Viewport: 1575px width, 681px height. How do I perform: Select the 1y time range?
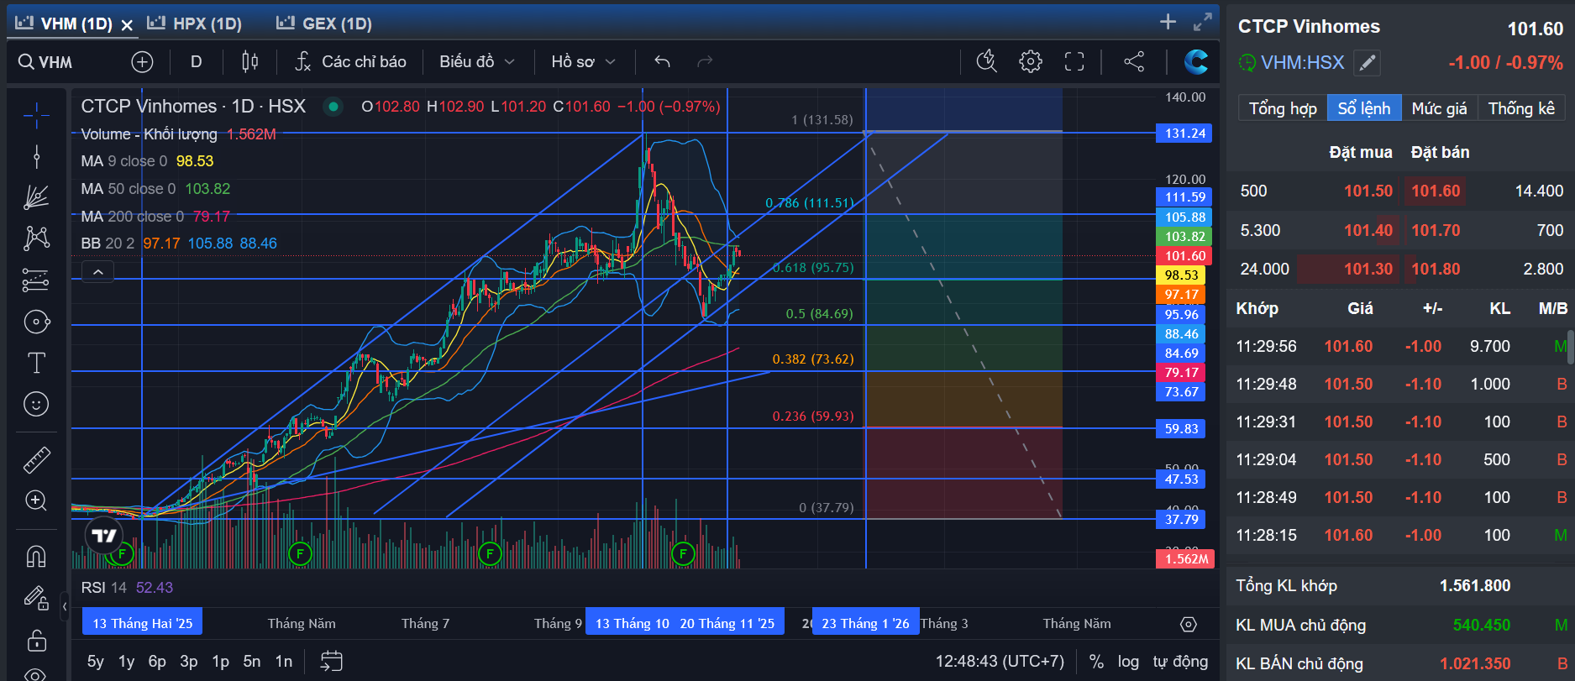tap(126, 661)
